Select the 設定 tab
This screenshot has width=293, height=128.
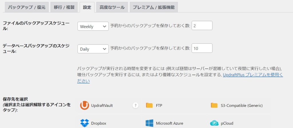click(87, 7)
